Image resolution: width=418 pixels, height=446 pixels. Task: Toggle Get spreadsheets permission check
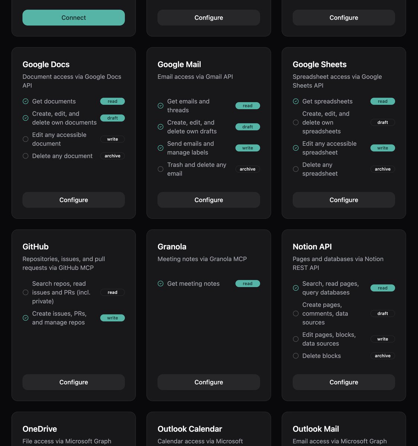click(296, 101)
